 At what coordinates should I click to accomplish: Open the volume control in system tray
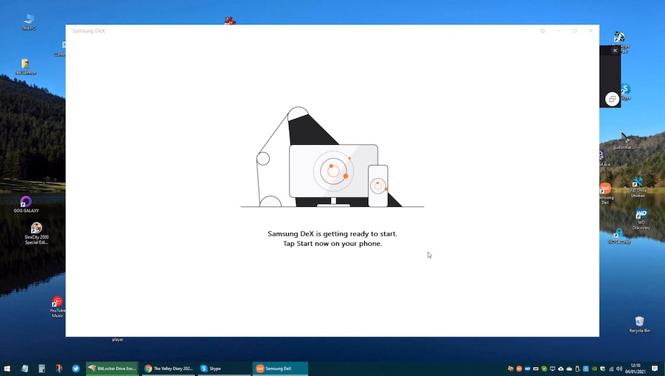619,369
